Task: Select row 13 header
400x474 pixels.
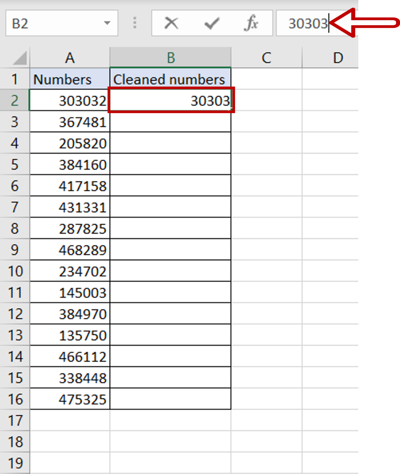Action: 15,335
